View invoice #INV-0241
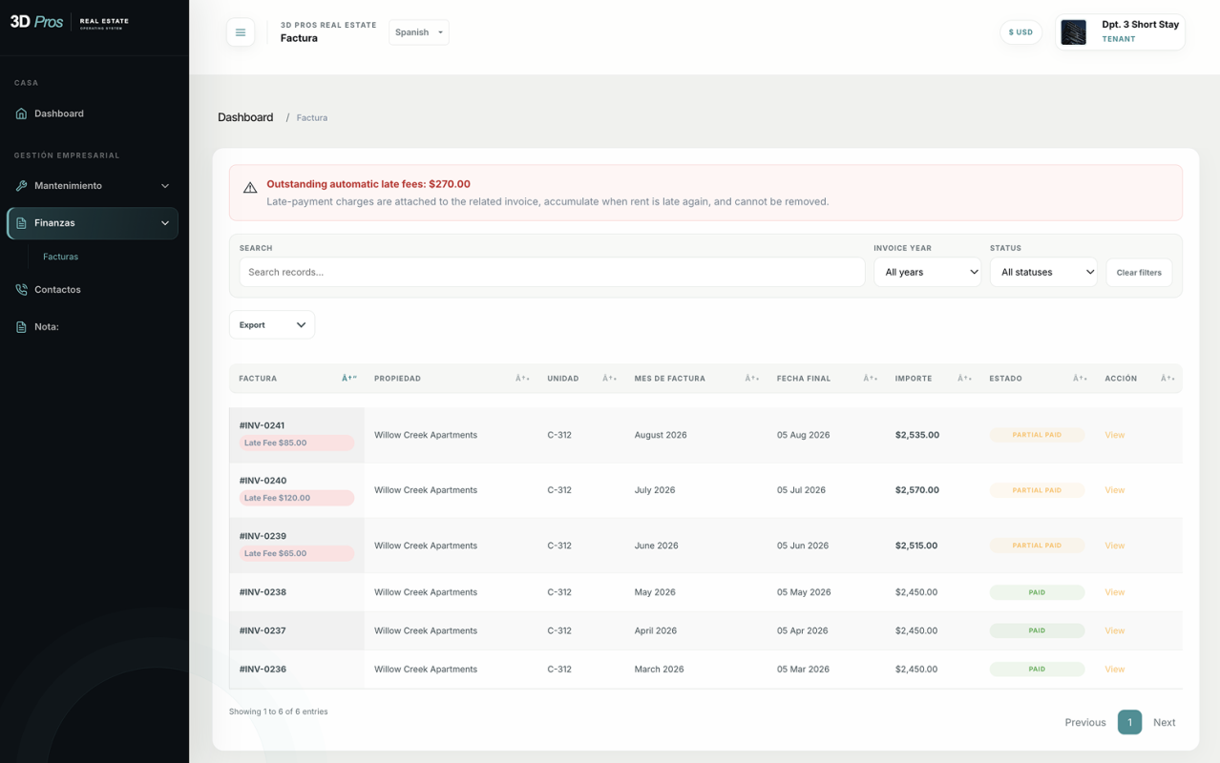Viewport: 1220px width, 763px height. 1114,435
